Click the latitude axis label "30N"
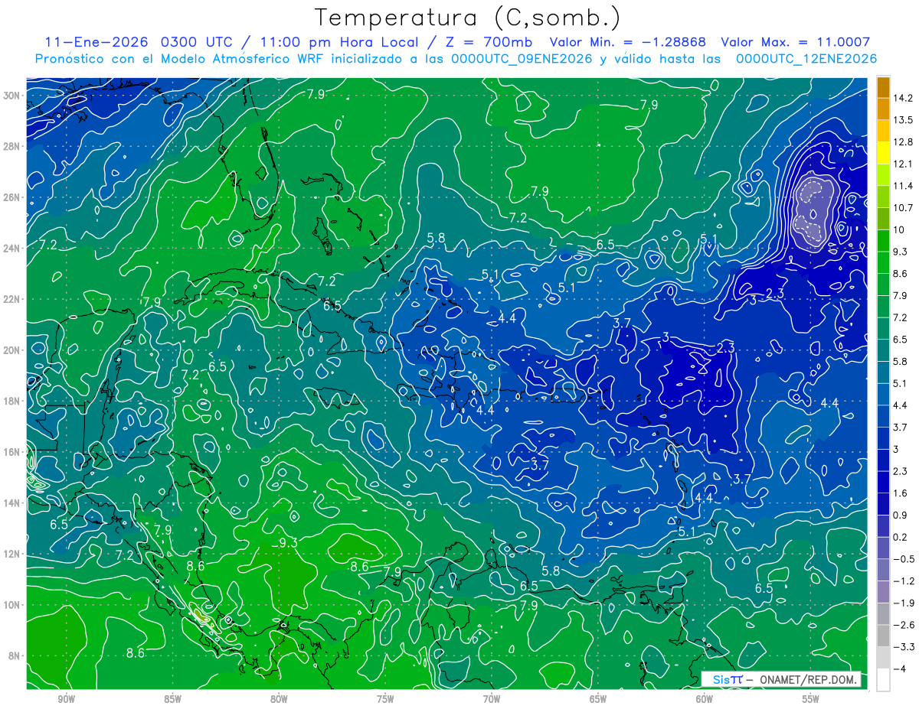The width and height of the screenshot is (919, 709). point(11,96)
